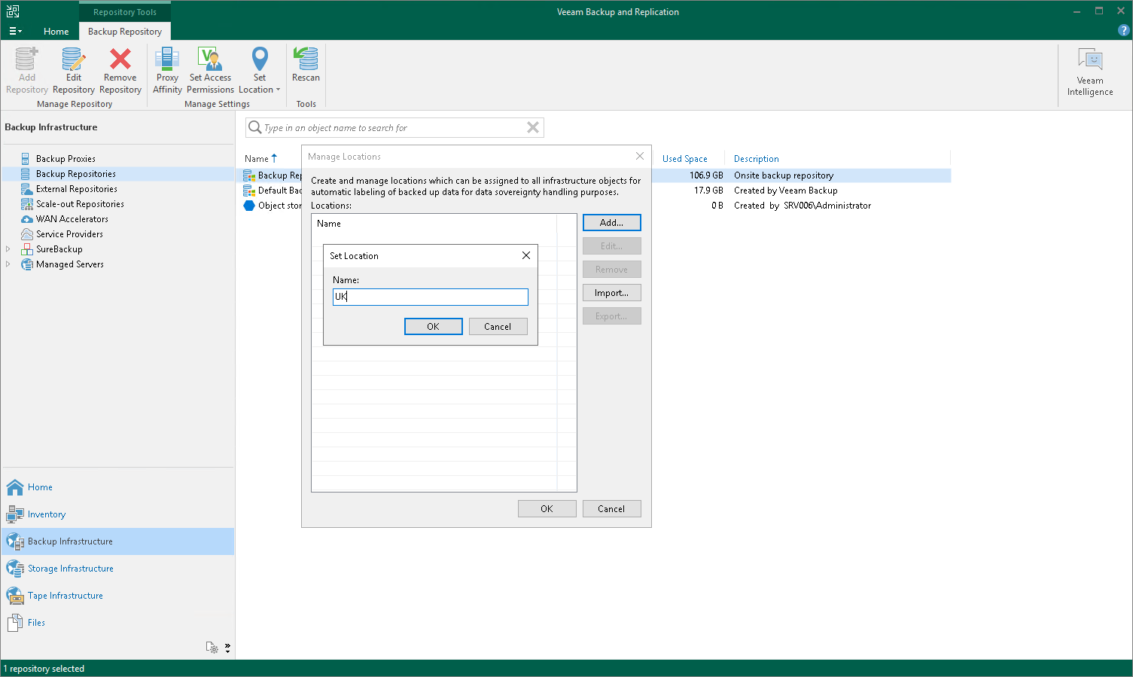Screen dimensions: 1133x677
Task: Click Import in the Manage Locations dialog
Action: pyautogui.click(x=611, y=292)
